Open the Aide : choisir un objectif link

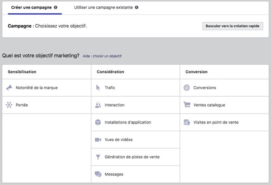(x=102, y=56)
